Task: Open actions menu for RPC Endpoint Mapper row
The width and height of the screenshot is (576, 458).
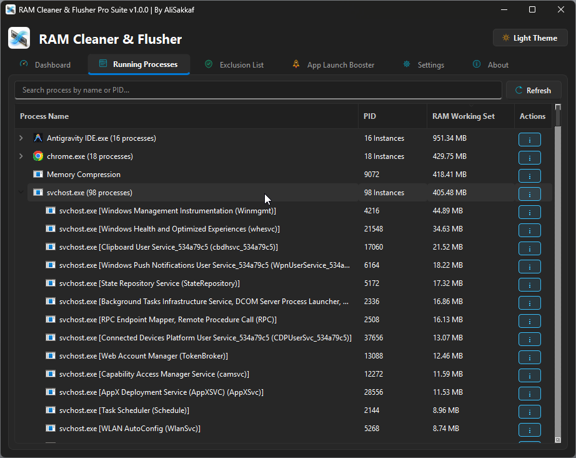Action: pyautogui.click(x=529, y=321)
